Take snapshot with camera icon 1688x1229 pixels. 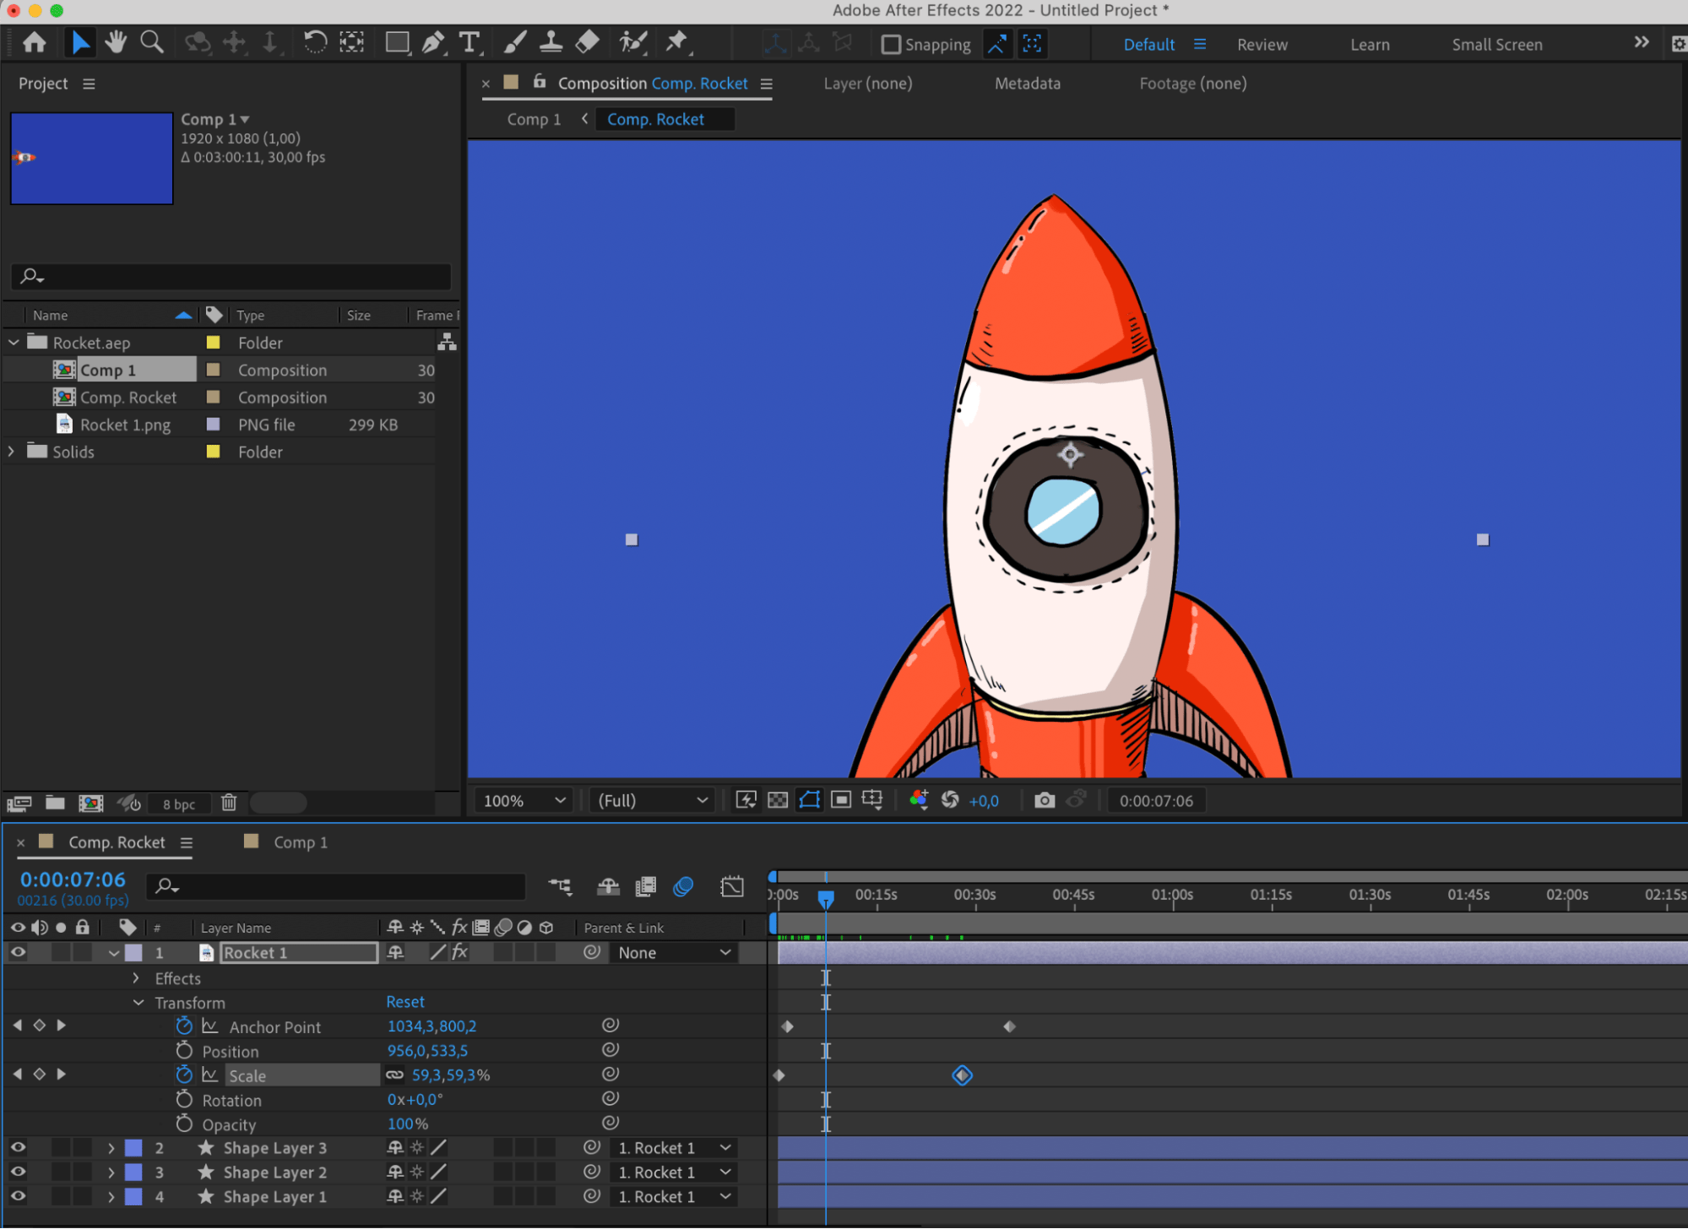coord(1045,800)
